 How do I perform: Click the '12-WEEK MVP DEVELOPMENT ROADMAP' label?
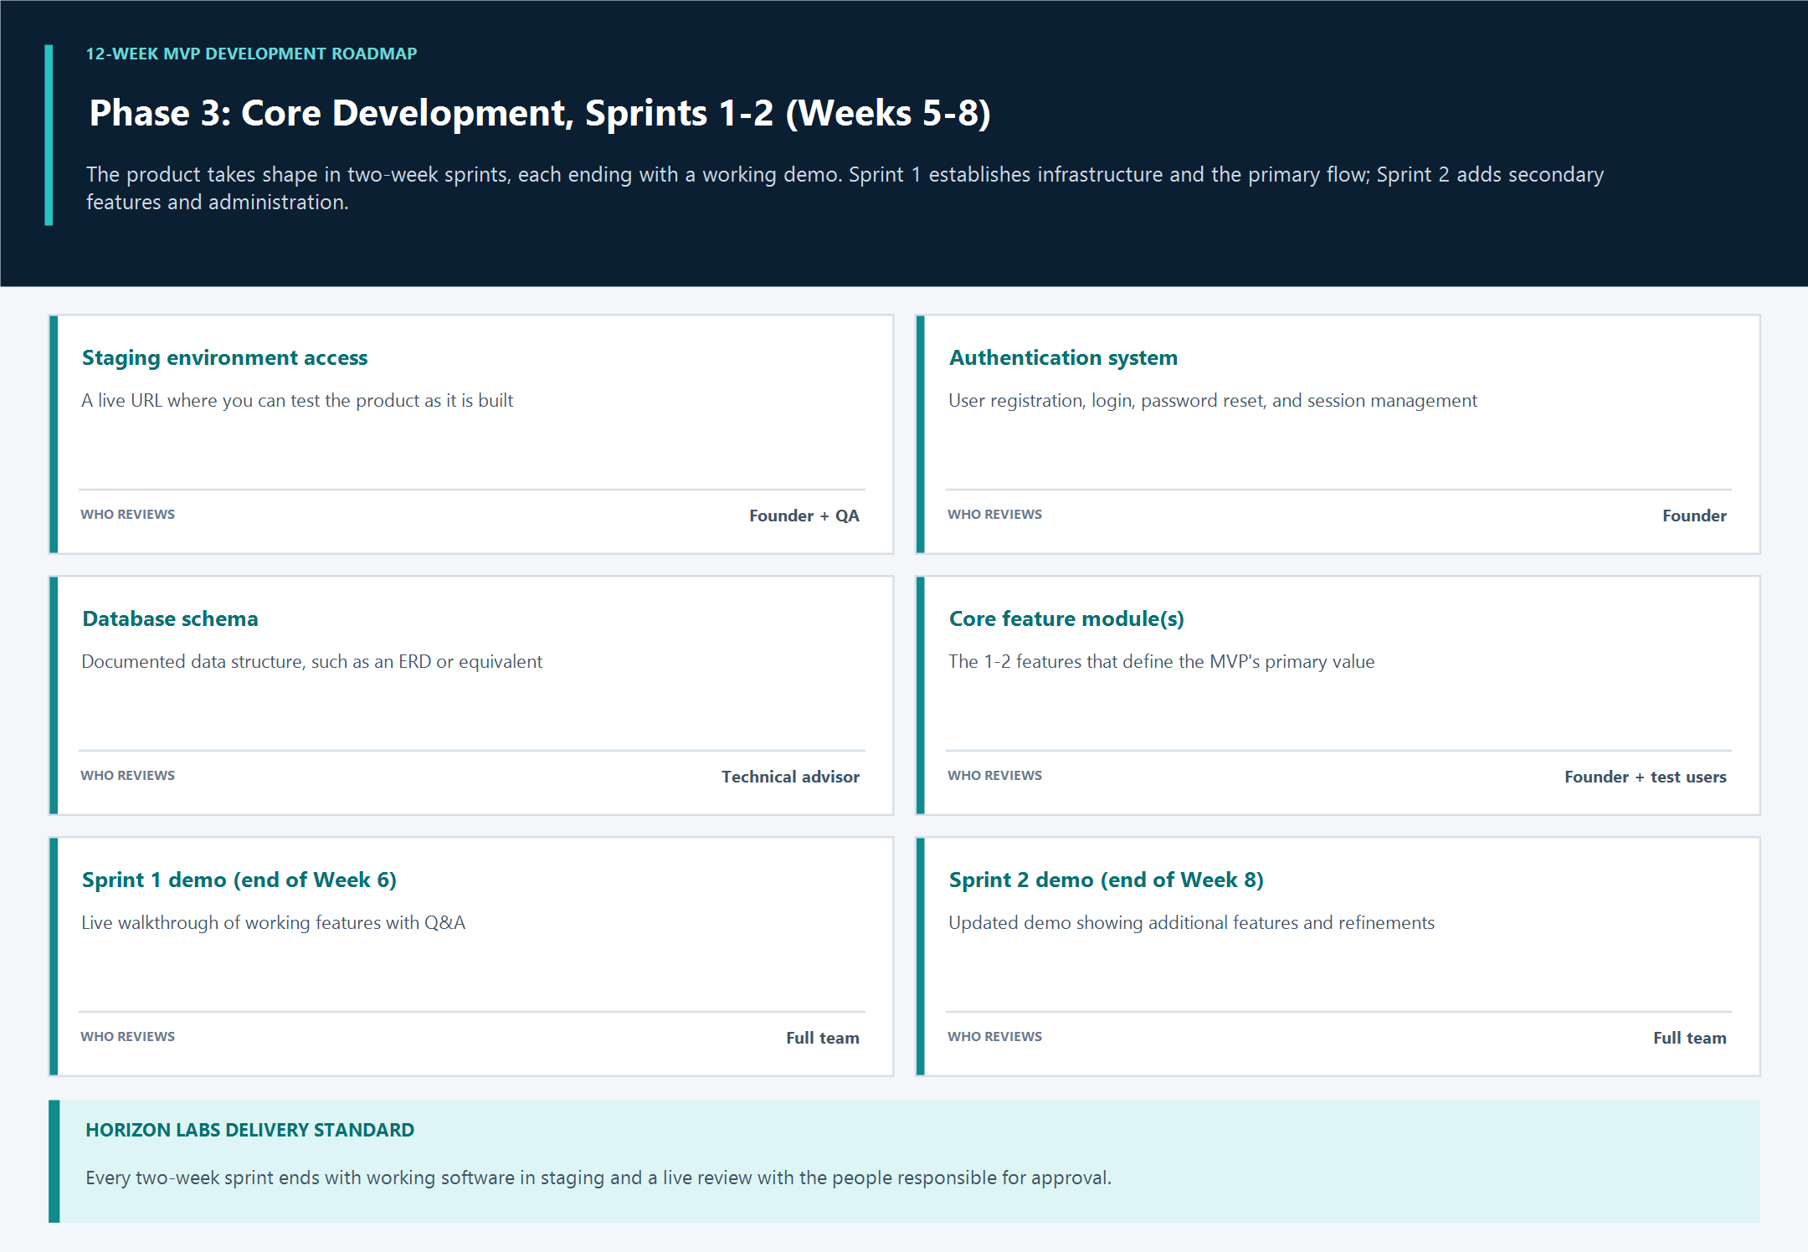coord(251,54)
